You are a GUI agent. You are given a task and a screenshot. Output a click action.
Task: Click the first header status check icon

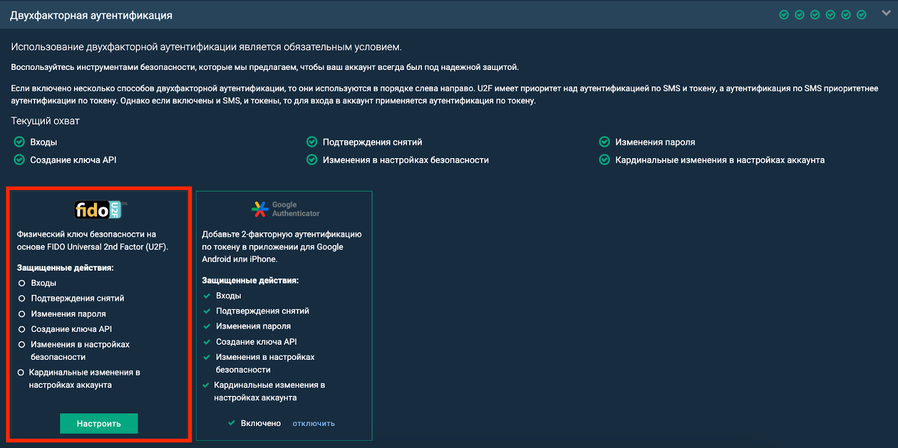pos(784,15)
